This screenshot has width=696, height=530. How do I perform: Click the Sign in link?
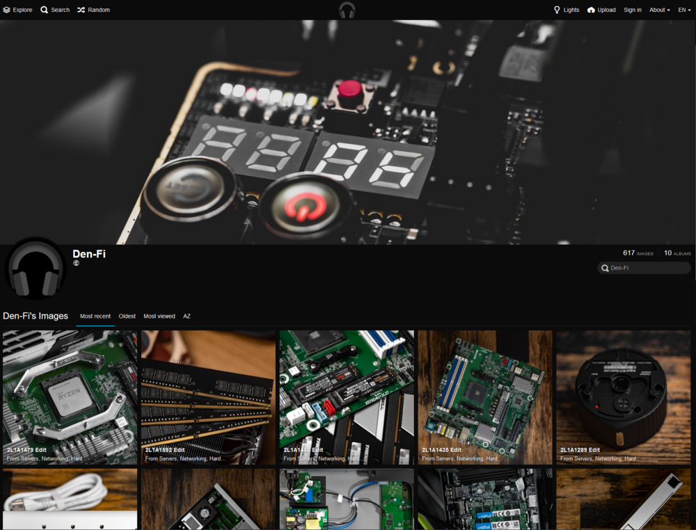click(632, 10)
